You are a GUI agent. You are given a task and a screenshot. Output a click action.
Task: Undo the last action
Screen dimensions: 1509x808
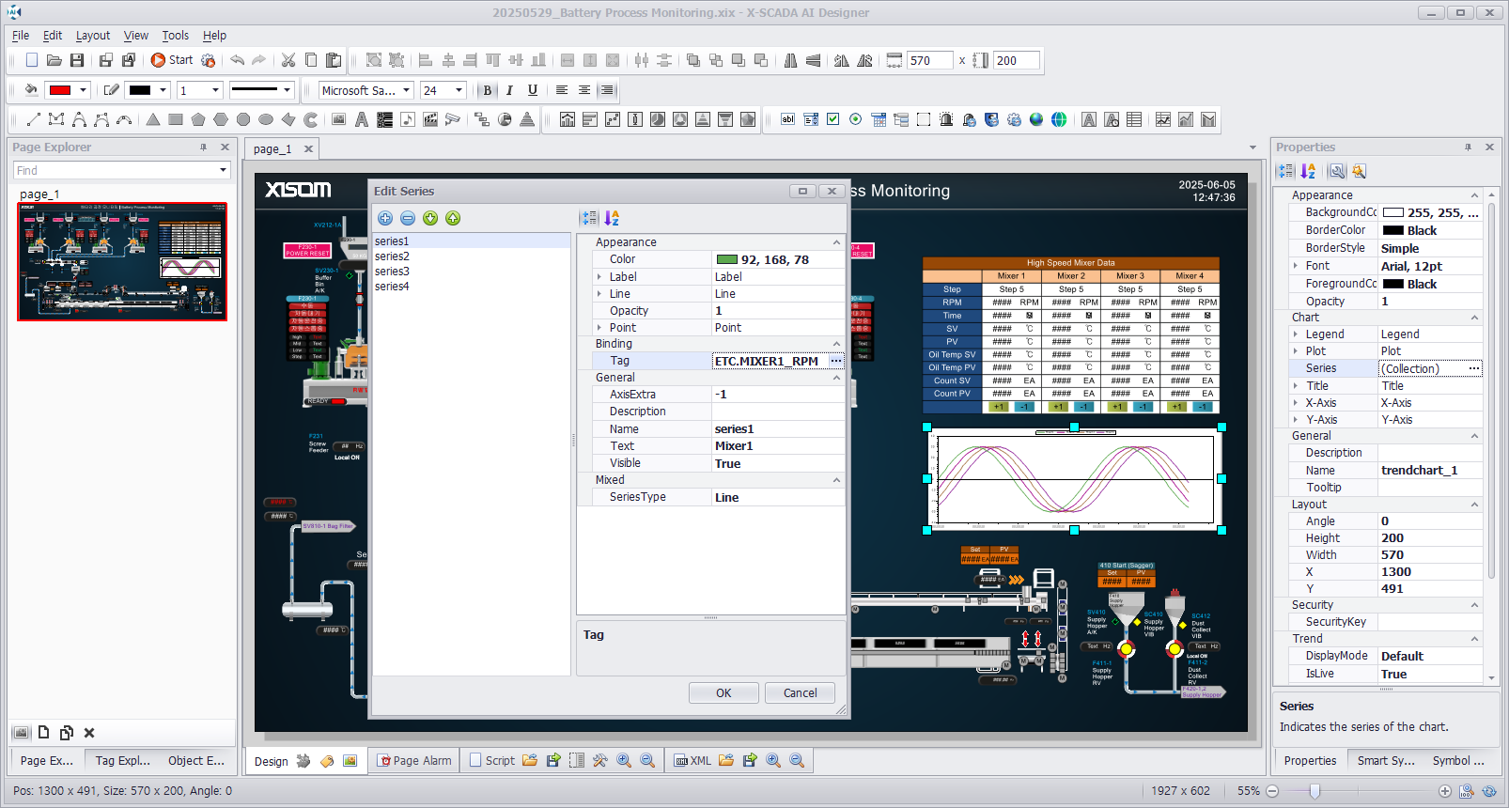[x=237, y=60]
